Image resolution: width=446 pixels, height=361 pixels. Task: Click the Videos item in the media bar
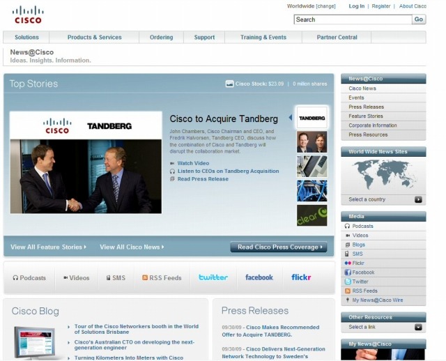click(76, 278)
